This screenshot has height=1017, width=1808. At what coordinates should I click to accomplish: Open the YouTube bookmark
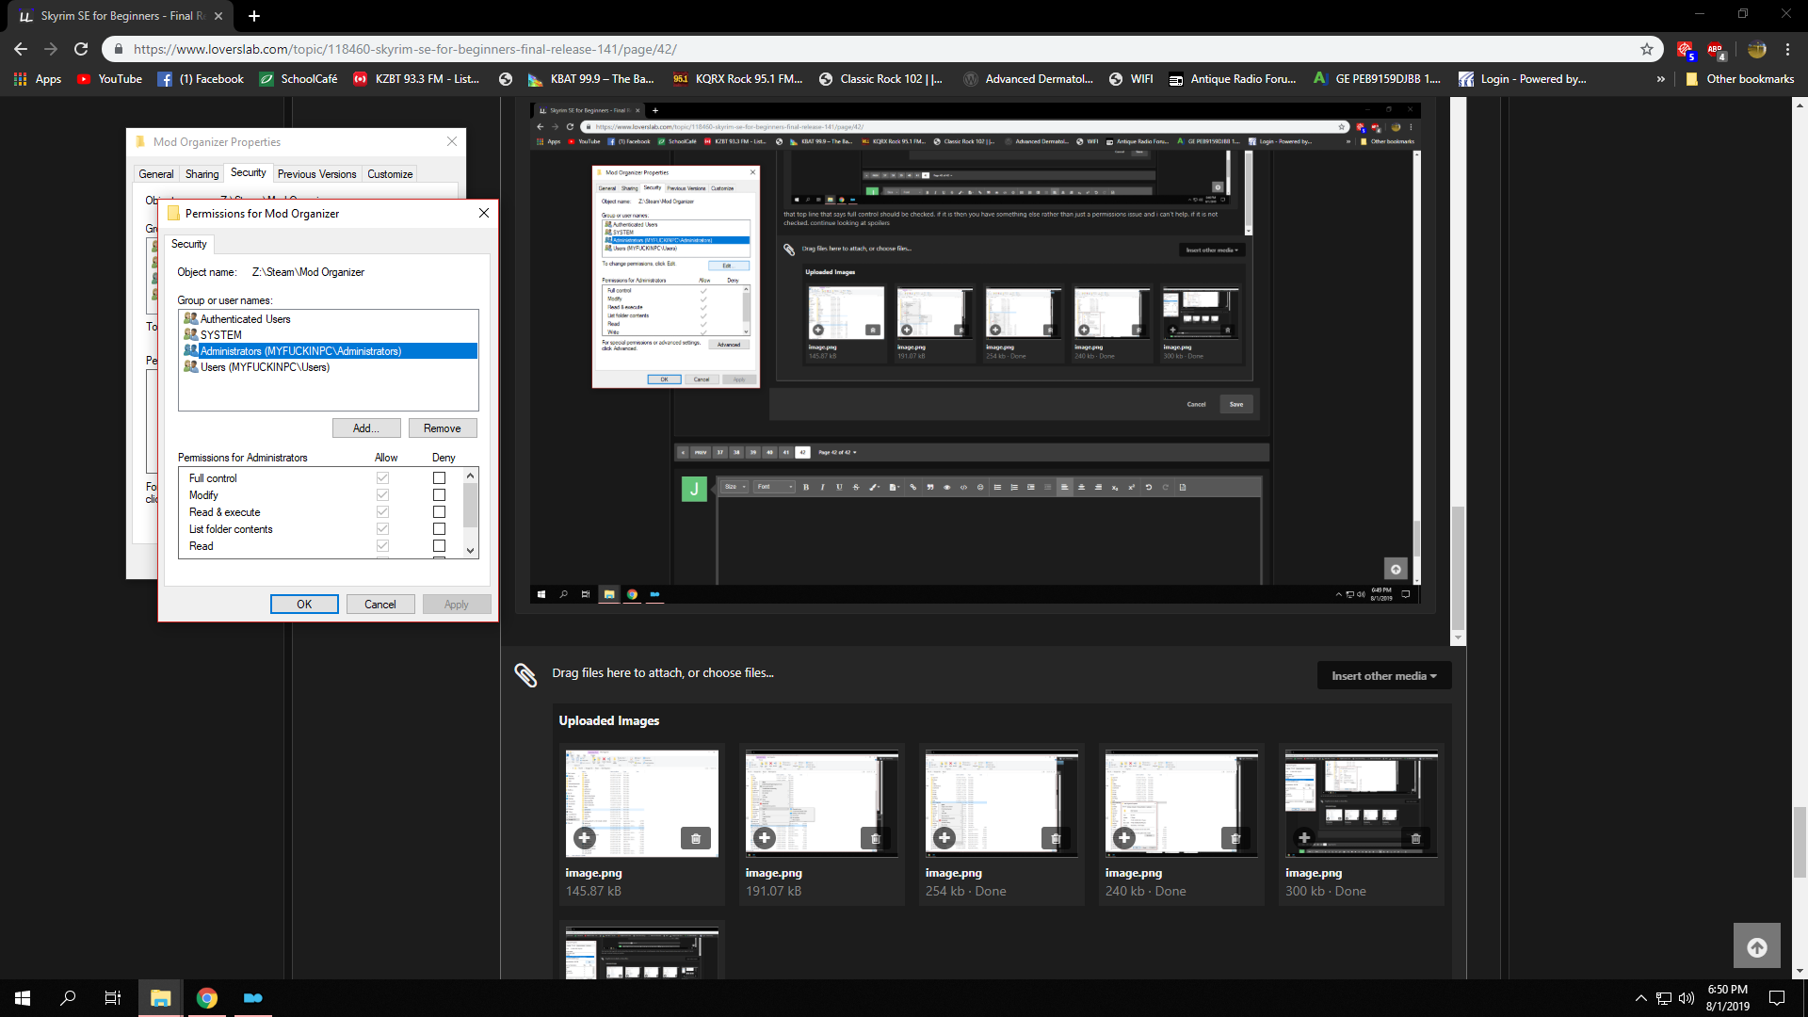(110, 79)
